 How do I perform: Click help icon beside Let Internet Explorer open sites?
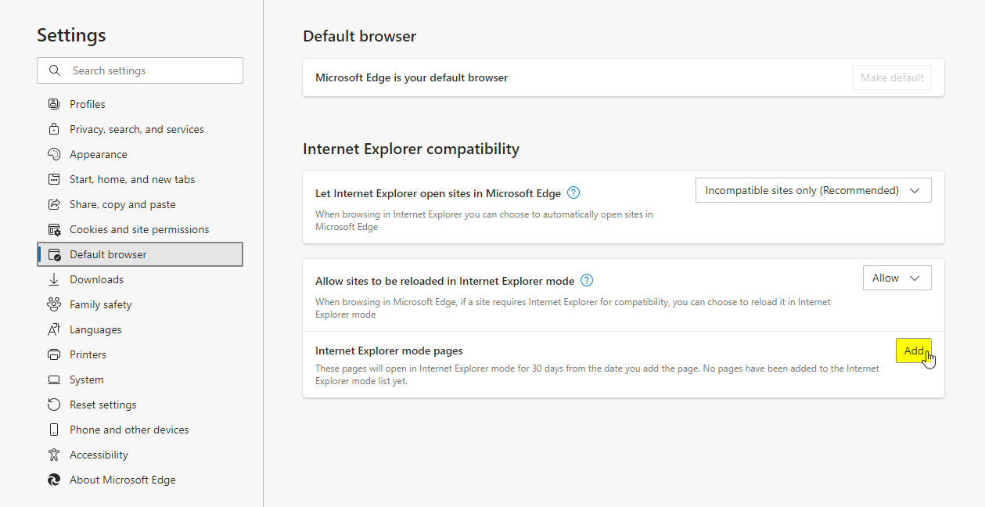(x=573, y=192)
